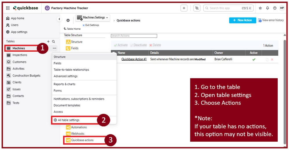Open Structure under Table Structure
Image resolution: width=289 pixels, height=150 pixels.
(74, 42)
